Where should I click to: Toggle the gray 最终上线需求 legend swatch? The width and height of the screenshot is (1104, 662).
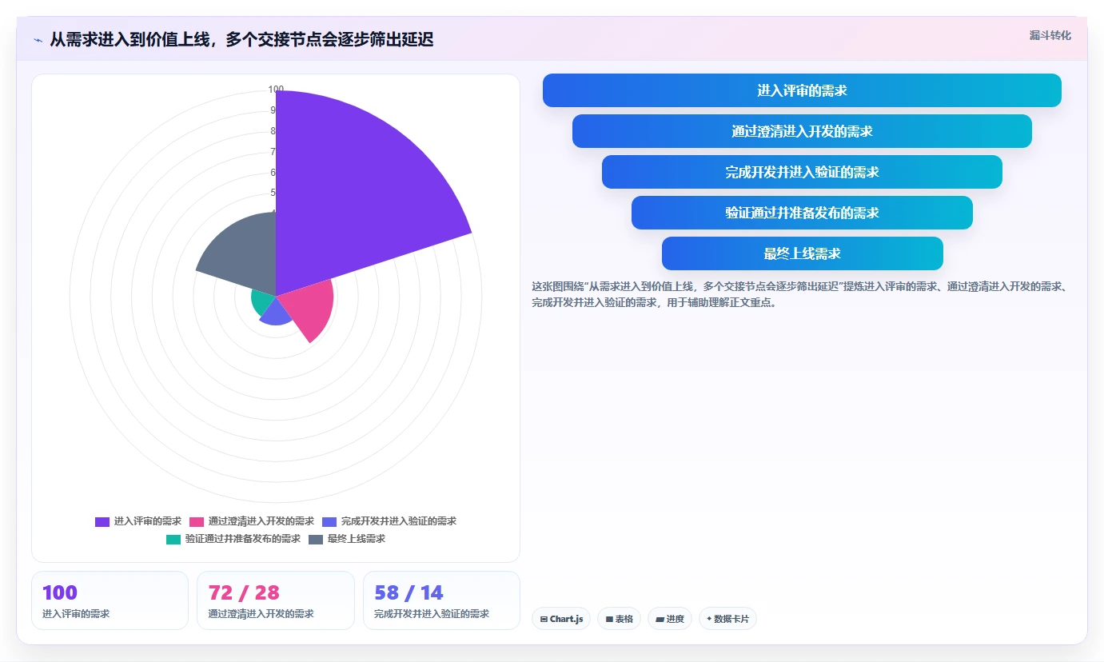pyautogui.click(x=316, y=539)
